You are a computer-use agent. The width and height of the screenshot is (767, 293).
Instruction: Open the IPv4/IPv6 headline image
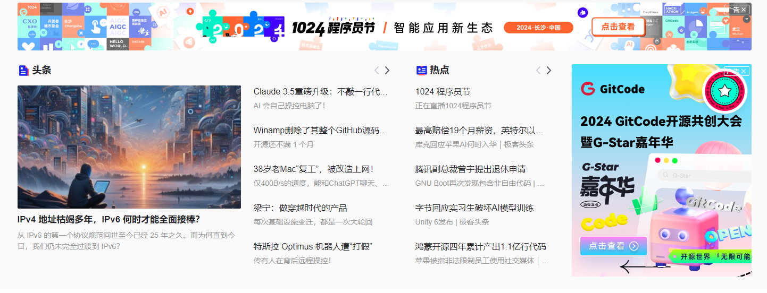click(129, 147)
